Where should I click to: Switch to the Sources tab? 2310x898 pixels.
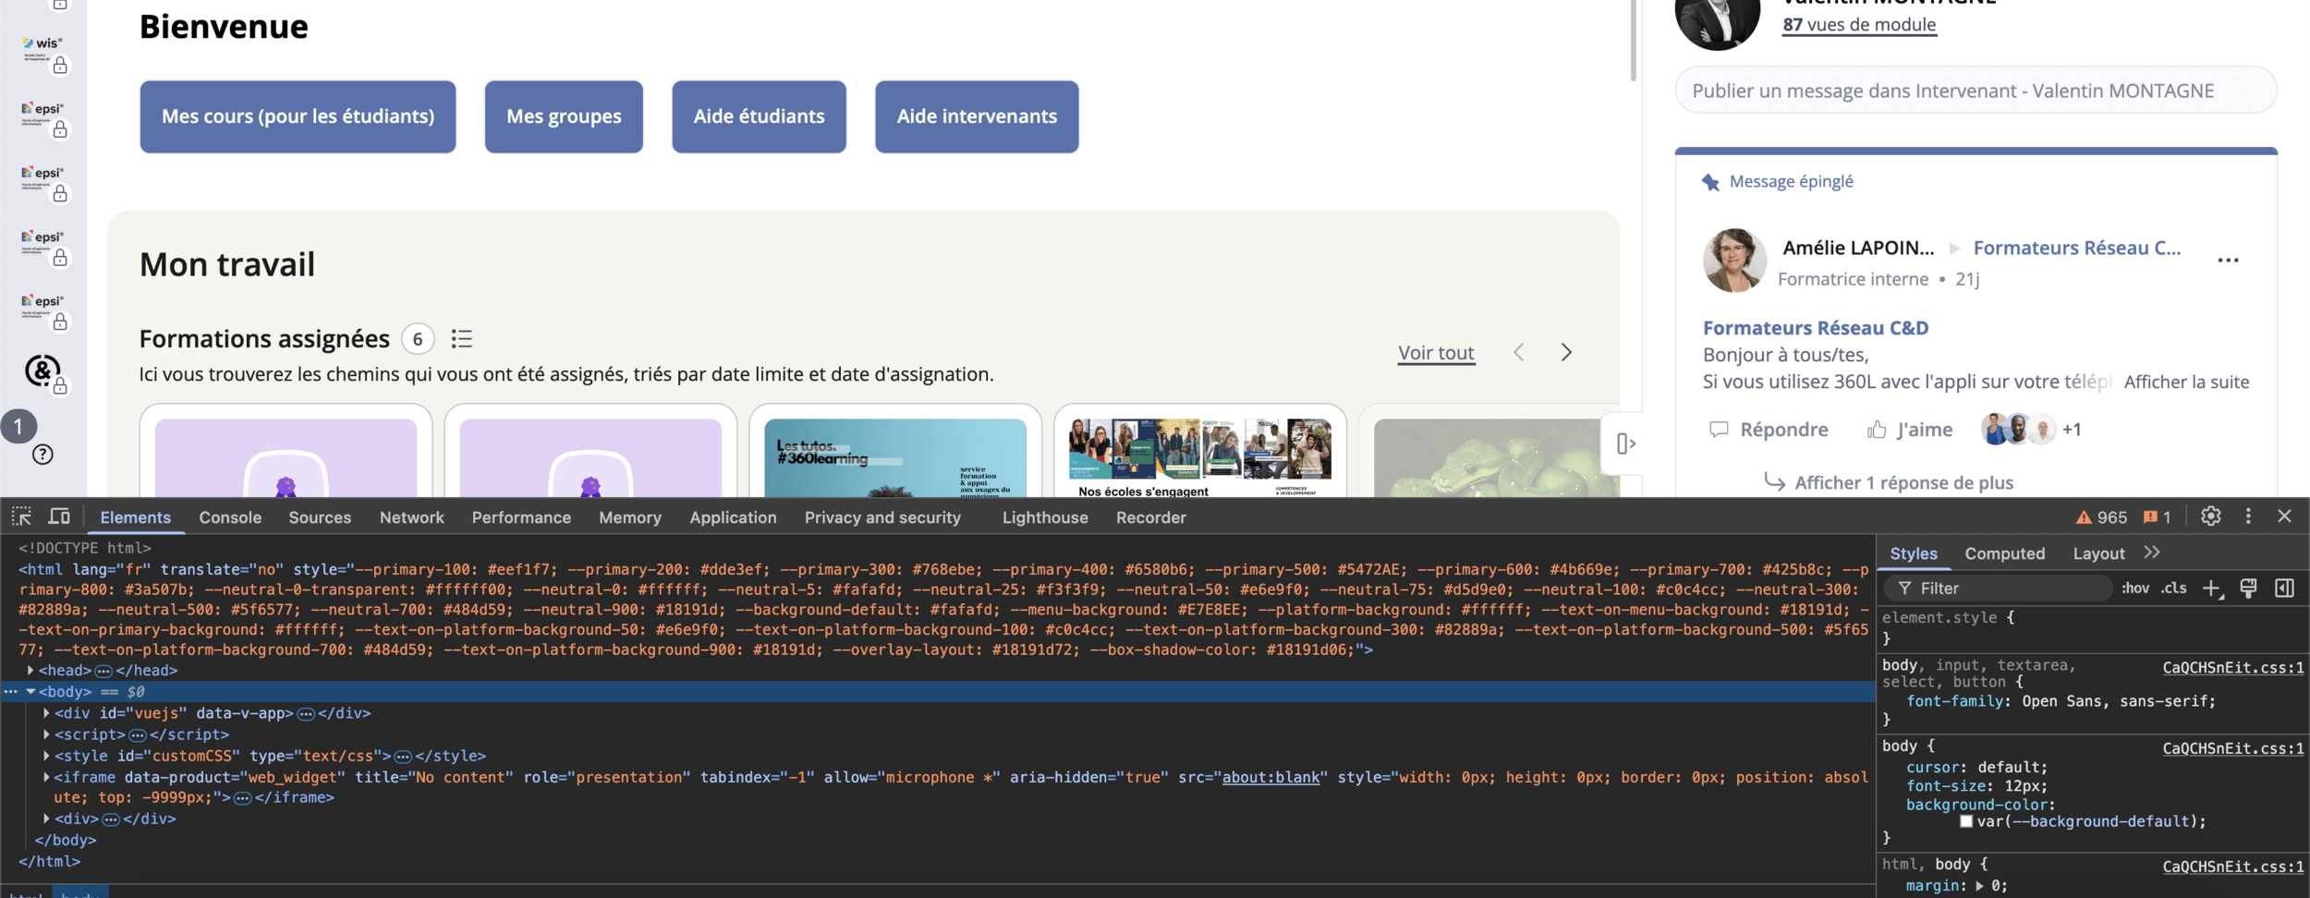(x=320, y=517)
